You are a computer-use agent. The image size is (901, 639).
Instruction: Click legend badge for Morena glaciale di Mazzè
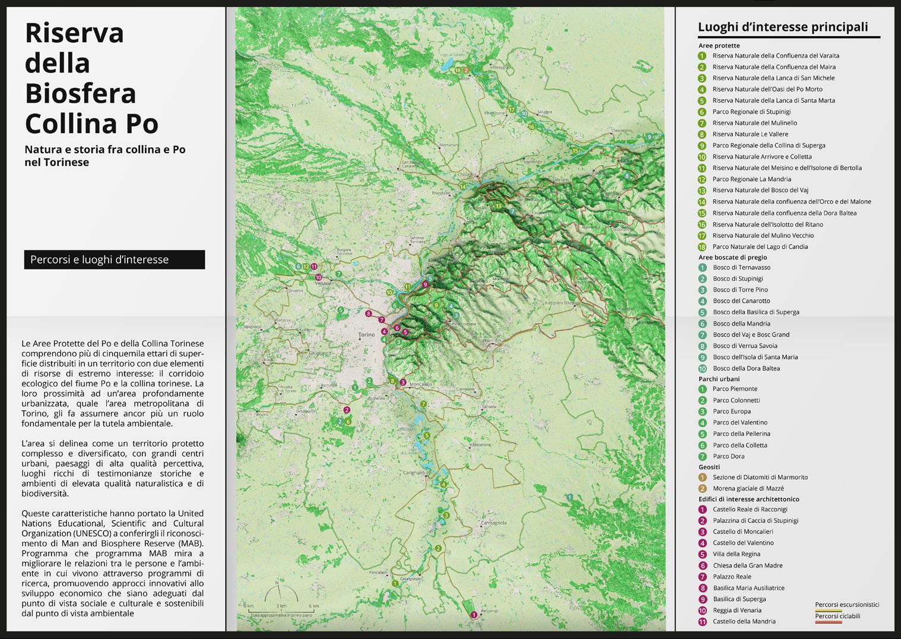coord(703,488)
